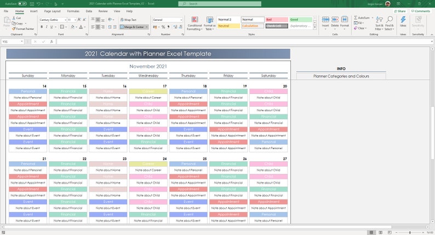Open the File menu
This screenshot has width=435, height=235.
[6, 11]
